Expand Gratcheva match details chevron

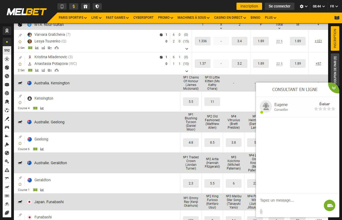pyautogui.click(x=187, y=49)
